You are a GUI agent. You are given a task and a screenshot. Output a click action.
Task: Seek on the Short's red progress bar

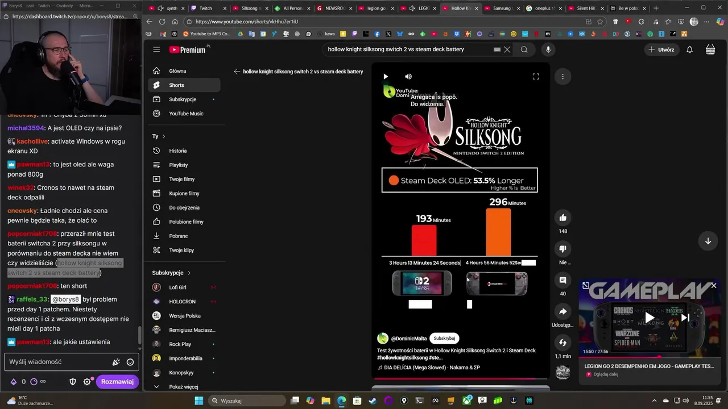(460, 378)
